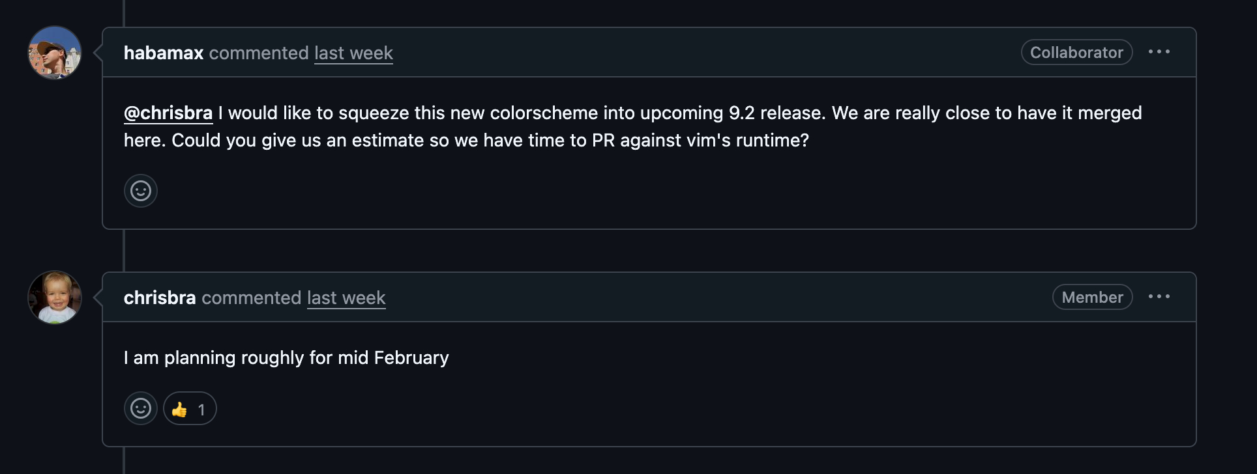The image size is (1257, 474).
Task: Click the timeline connector between the comments
Action: point(124,250)
